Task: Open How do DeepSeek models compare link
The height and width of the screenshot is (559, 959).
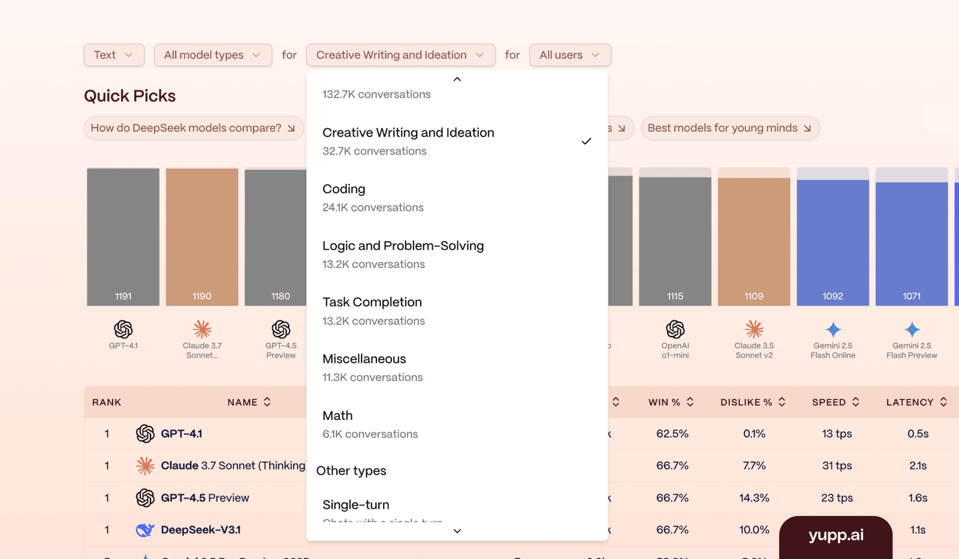Action: (x=193, y=128)
